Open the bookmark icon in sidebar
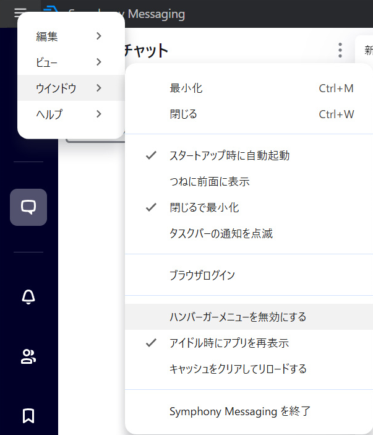 point(28,416)
